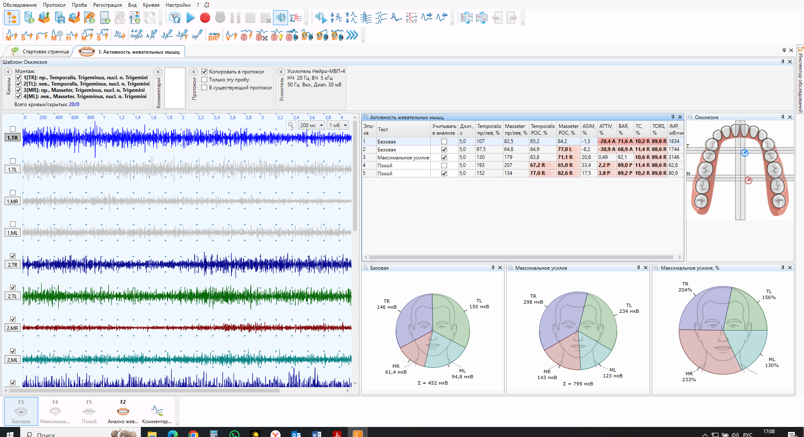
Task: Uncheck 'Копировать в протокол' checkbox
Action: [x=205, y=72]
